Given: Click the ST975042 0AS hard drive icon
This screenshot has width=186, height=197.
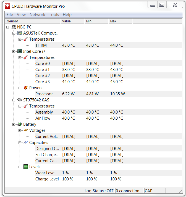Looking at the screenshot, I should pos(20,100).
